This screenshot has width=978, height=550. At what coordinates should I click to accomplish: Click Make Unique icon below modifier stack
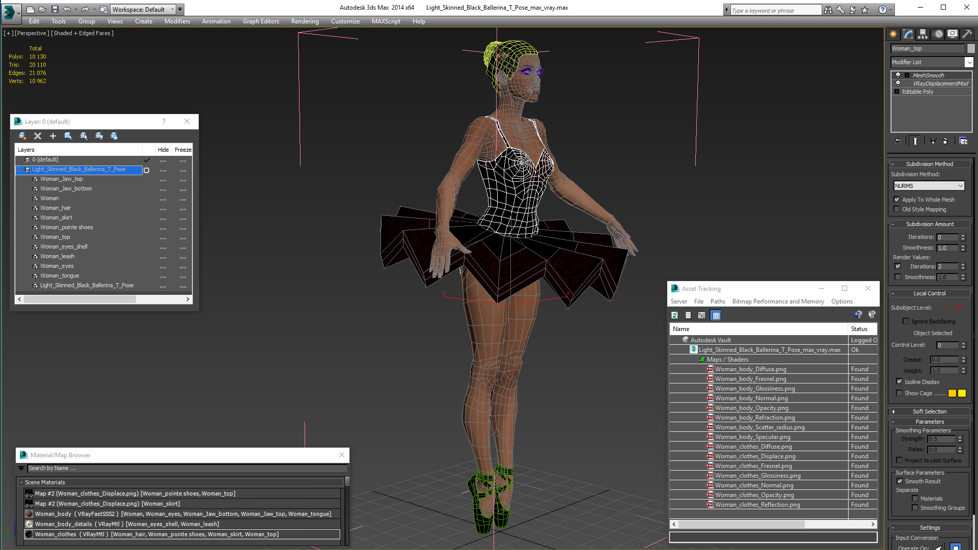tap(933, 141)
